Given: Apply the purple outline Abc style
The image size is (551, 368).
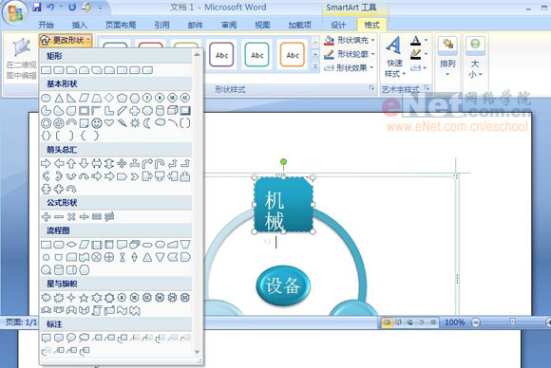Looking at the screenshot, I should (221, 55).
